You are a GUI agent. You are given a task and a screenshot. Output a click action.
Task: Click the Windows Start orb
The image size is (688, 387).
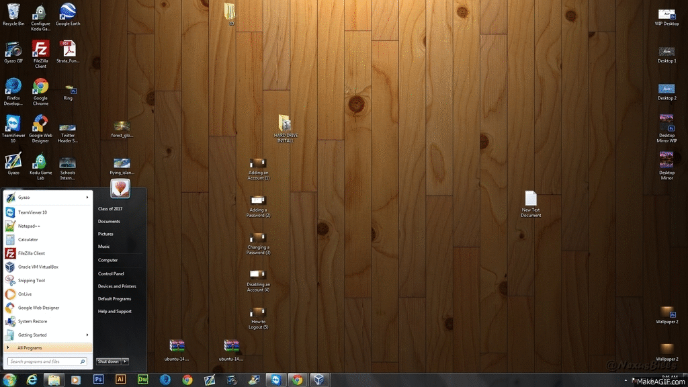(x=10, y=380)
